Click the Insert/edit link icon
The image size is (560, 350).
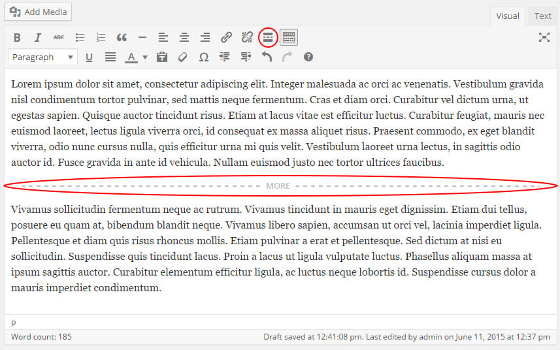tap(226, 37)
